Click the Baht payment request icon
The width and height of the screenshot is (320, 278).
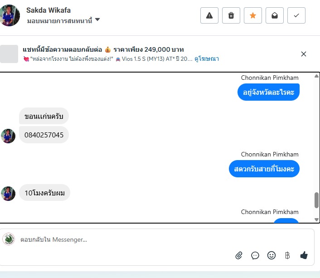pos(287,255)
